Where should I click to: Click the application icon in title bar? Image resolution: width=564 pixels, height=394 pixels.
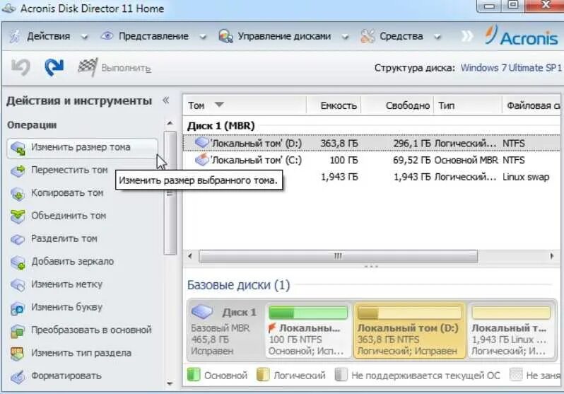click(x=8, y=8)
